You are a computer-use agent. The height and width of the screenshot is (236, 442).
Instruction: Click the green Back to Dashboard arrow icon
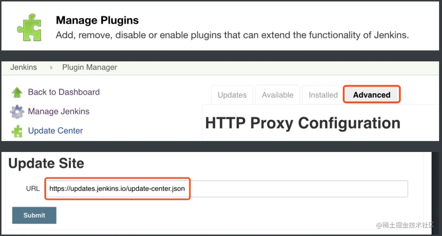(17, 92)
